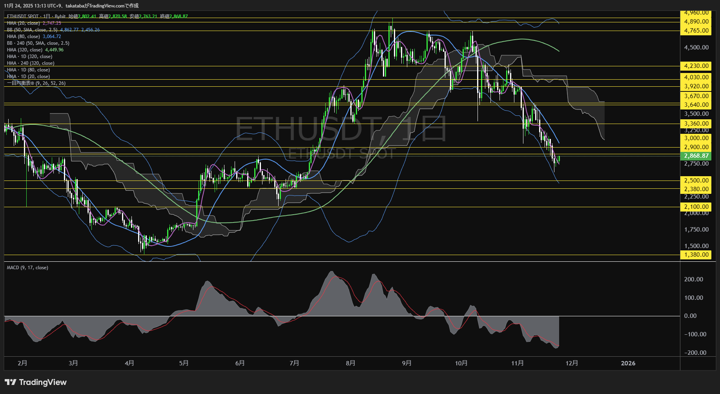
Task: Click the TradingView logo at bottom left
Action: tap(36, 382)
